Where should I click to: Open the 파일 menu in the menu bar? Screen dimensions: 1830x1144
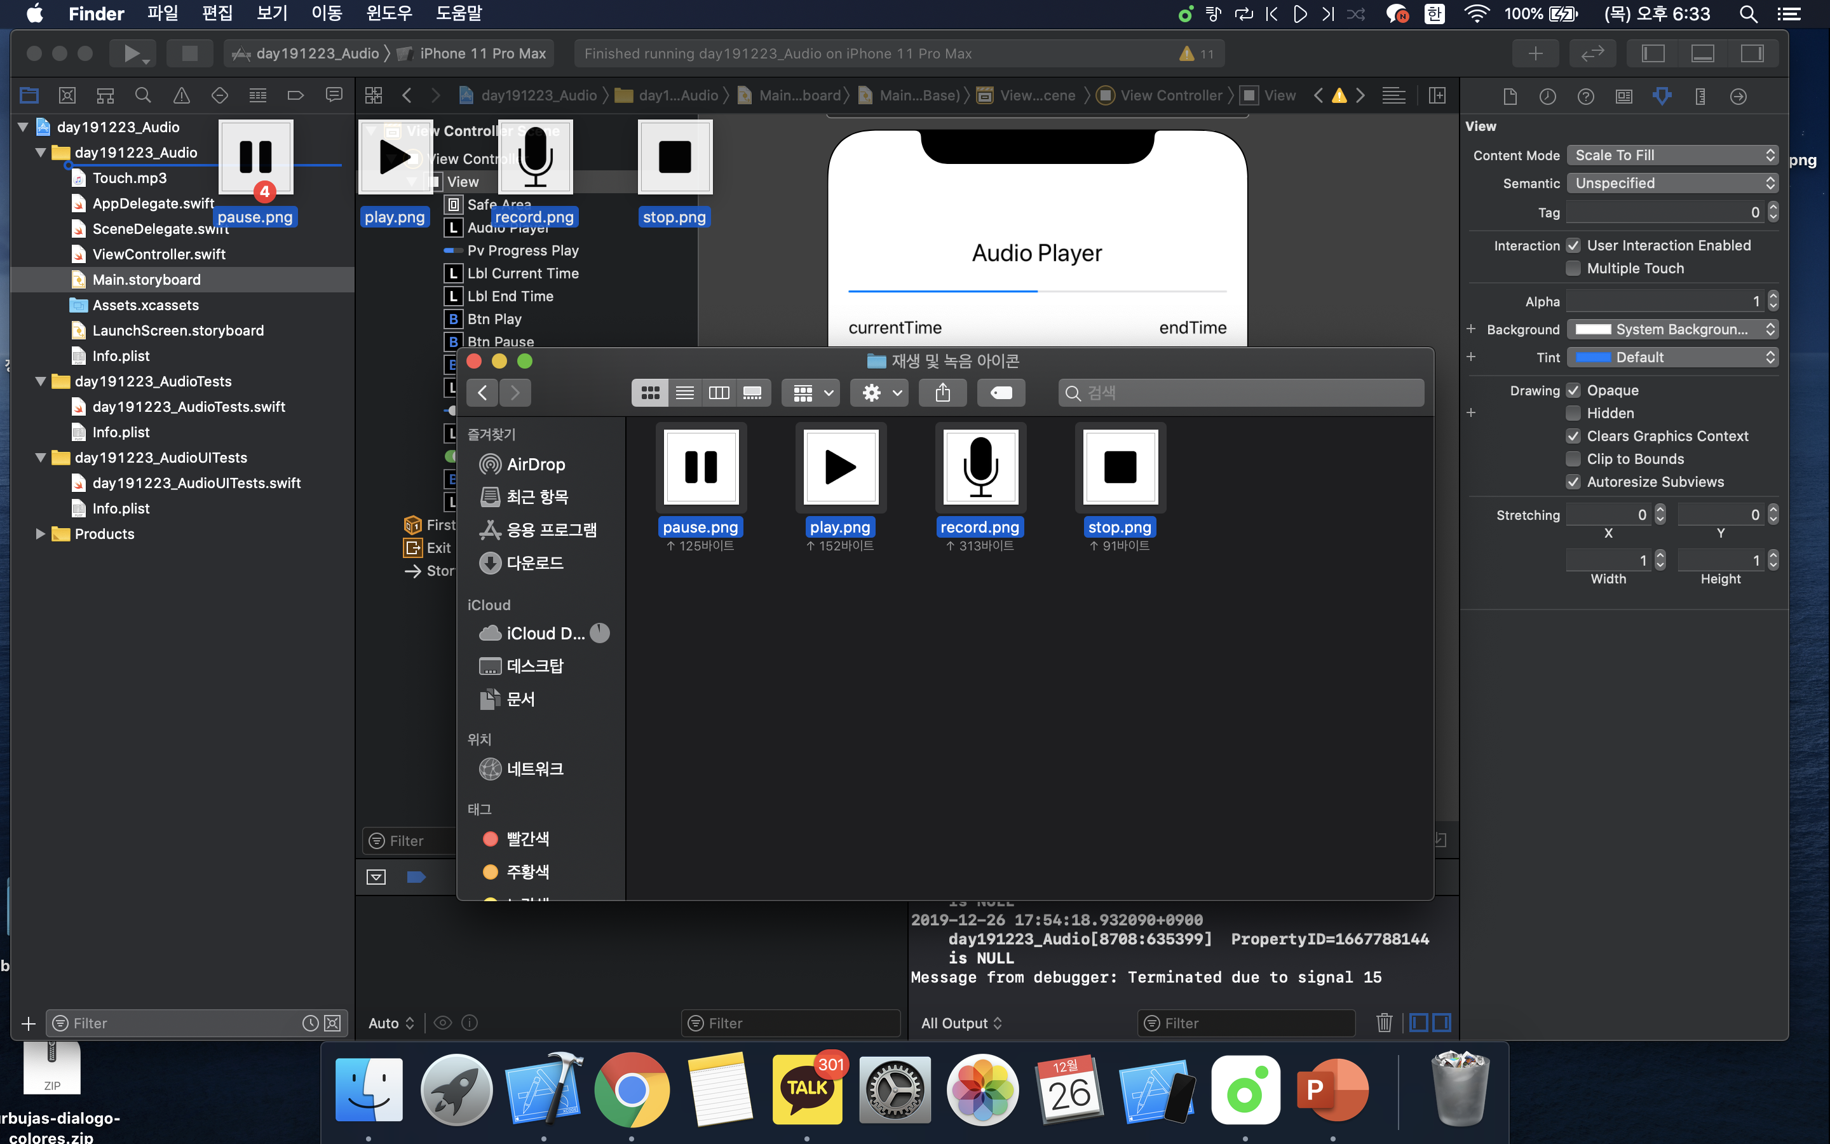162,13
